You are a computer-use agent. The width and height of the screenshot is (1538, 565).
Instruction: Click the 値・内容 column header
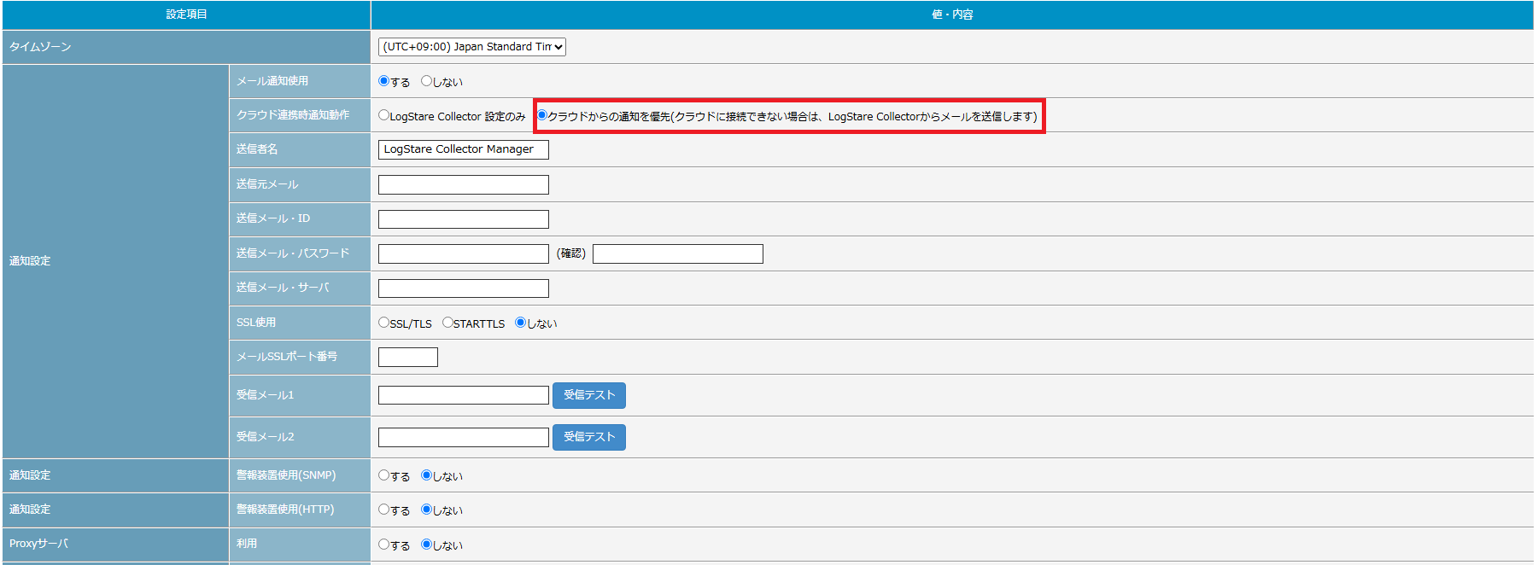[x=952, y=15]
